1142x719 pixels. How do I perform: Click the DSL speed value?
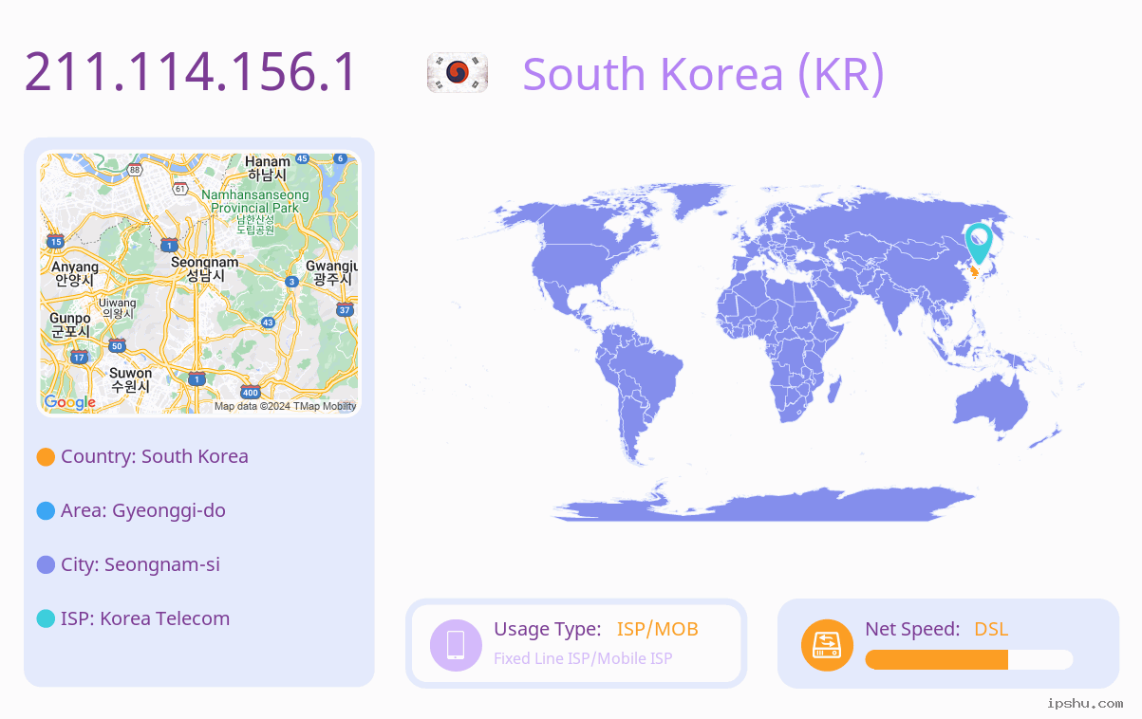pos(991,629)
